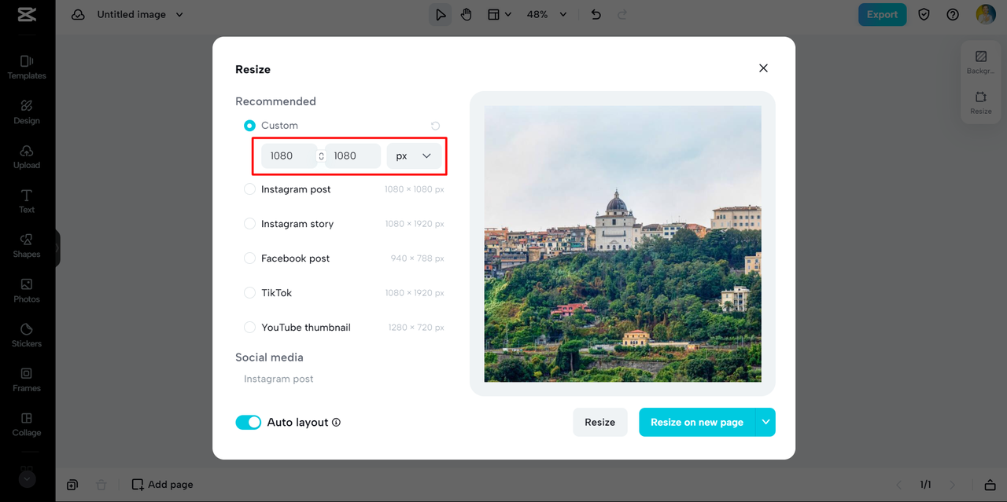1007x502 pixels.
Task: Click the hilltop town preview image
Action: pos(622,244)
